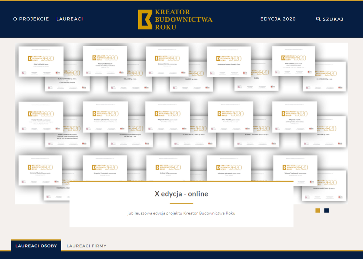This screenshot has width=363, height=259.
Task: Switch to the LAUREACI OSOBY tab
Action: click(36, 246)
